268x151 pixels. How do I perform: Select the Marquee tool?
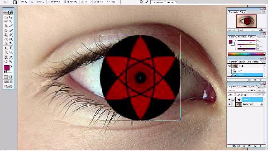click(6, 17)
